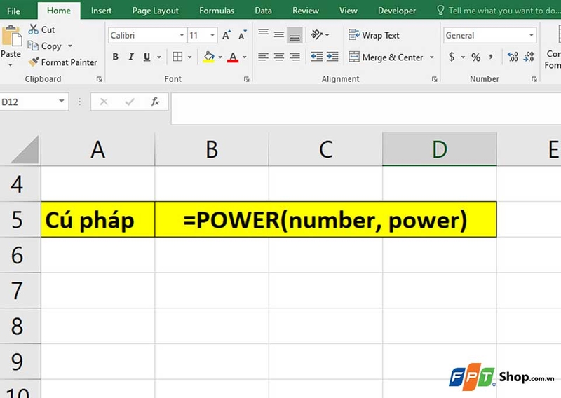Image resolution: width=561 pixels, height=398 pixels.
Task: Toggle Italic formatting
Action: [x=131, y=57]
